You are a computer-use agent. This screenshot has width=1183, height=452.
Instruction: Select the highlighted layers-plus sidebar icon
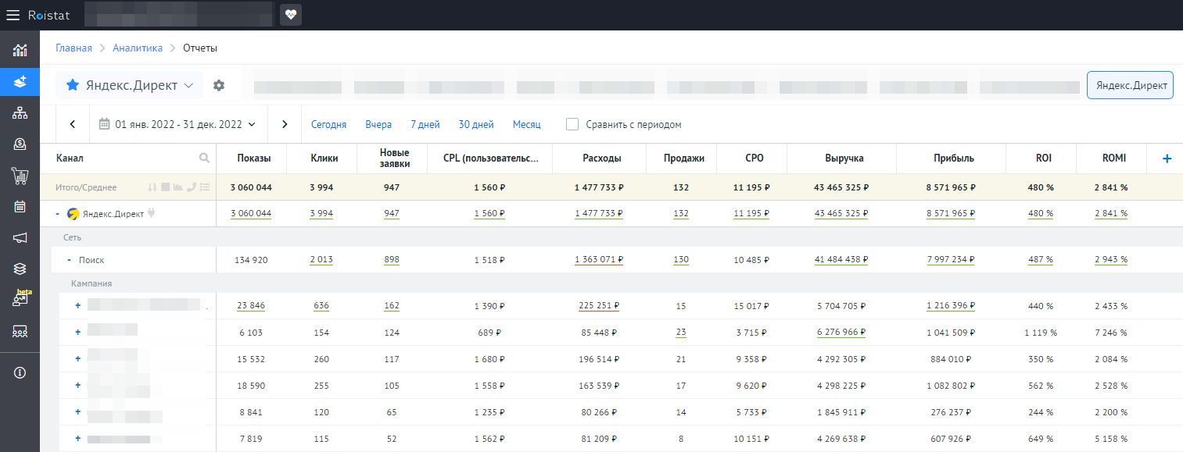[20, 81]
